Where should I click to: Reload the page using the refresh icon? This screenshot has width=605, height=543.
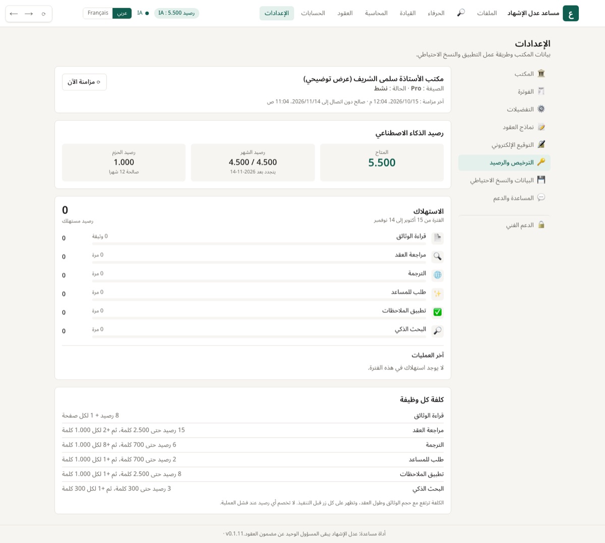click(44, 14)
